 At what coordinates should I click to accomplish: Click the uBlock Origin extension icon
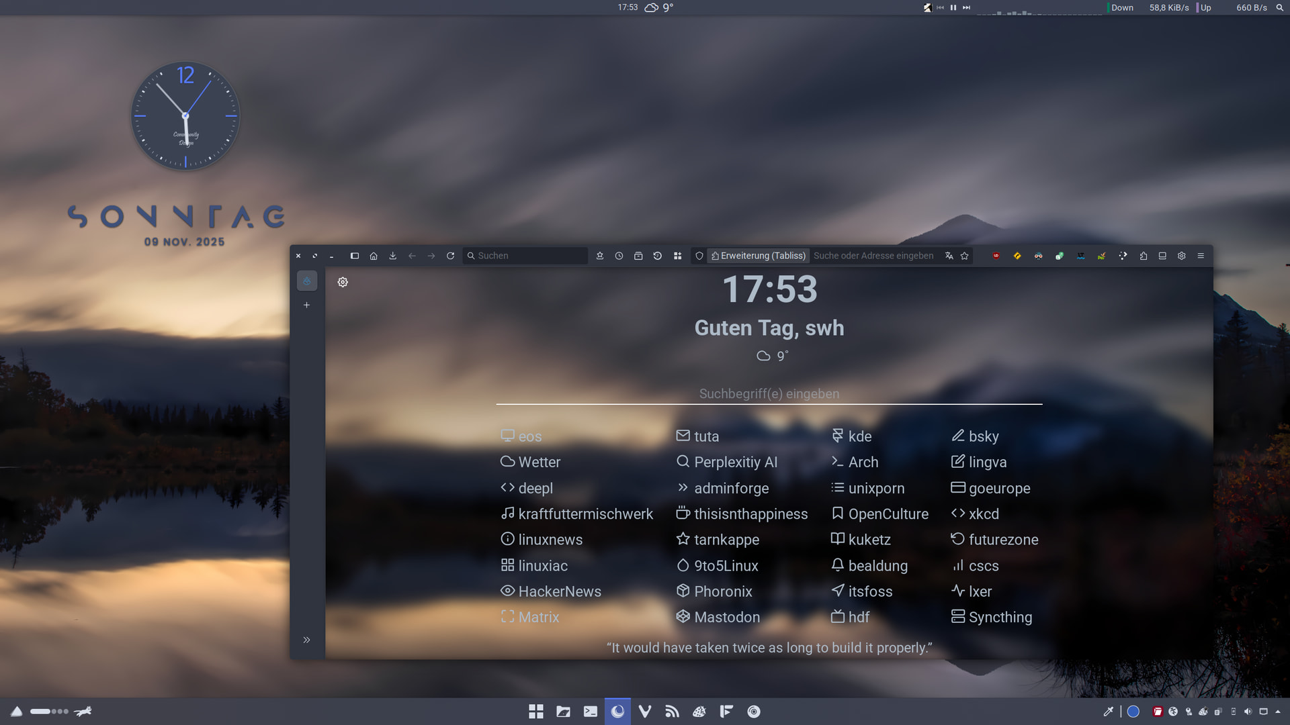click(x=996, y=256)
